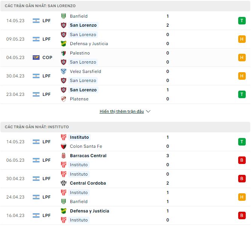Click the LPF label on the 24.04.23 row
This screenshot has height=226, width=251.
[47, 197]
